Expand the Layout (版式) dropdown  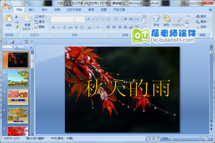(47, 16)
